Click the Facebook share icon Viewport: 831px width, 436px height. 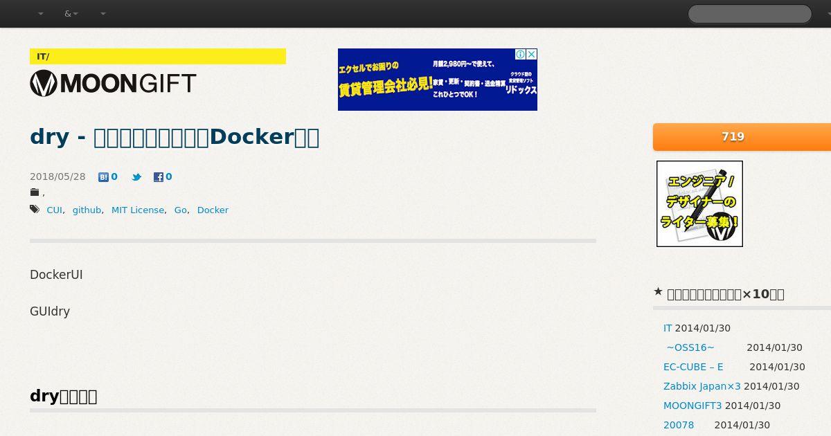[x=158, y=177]
